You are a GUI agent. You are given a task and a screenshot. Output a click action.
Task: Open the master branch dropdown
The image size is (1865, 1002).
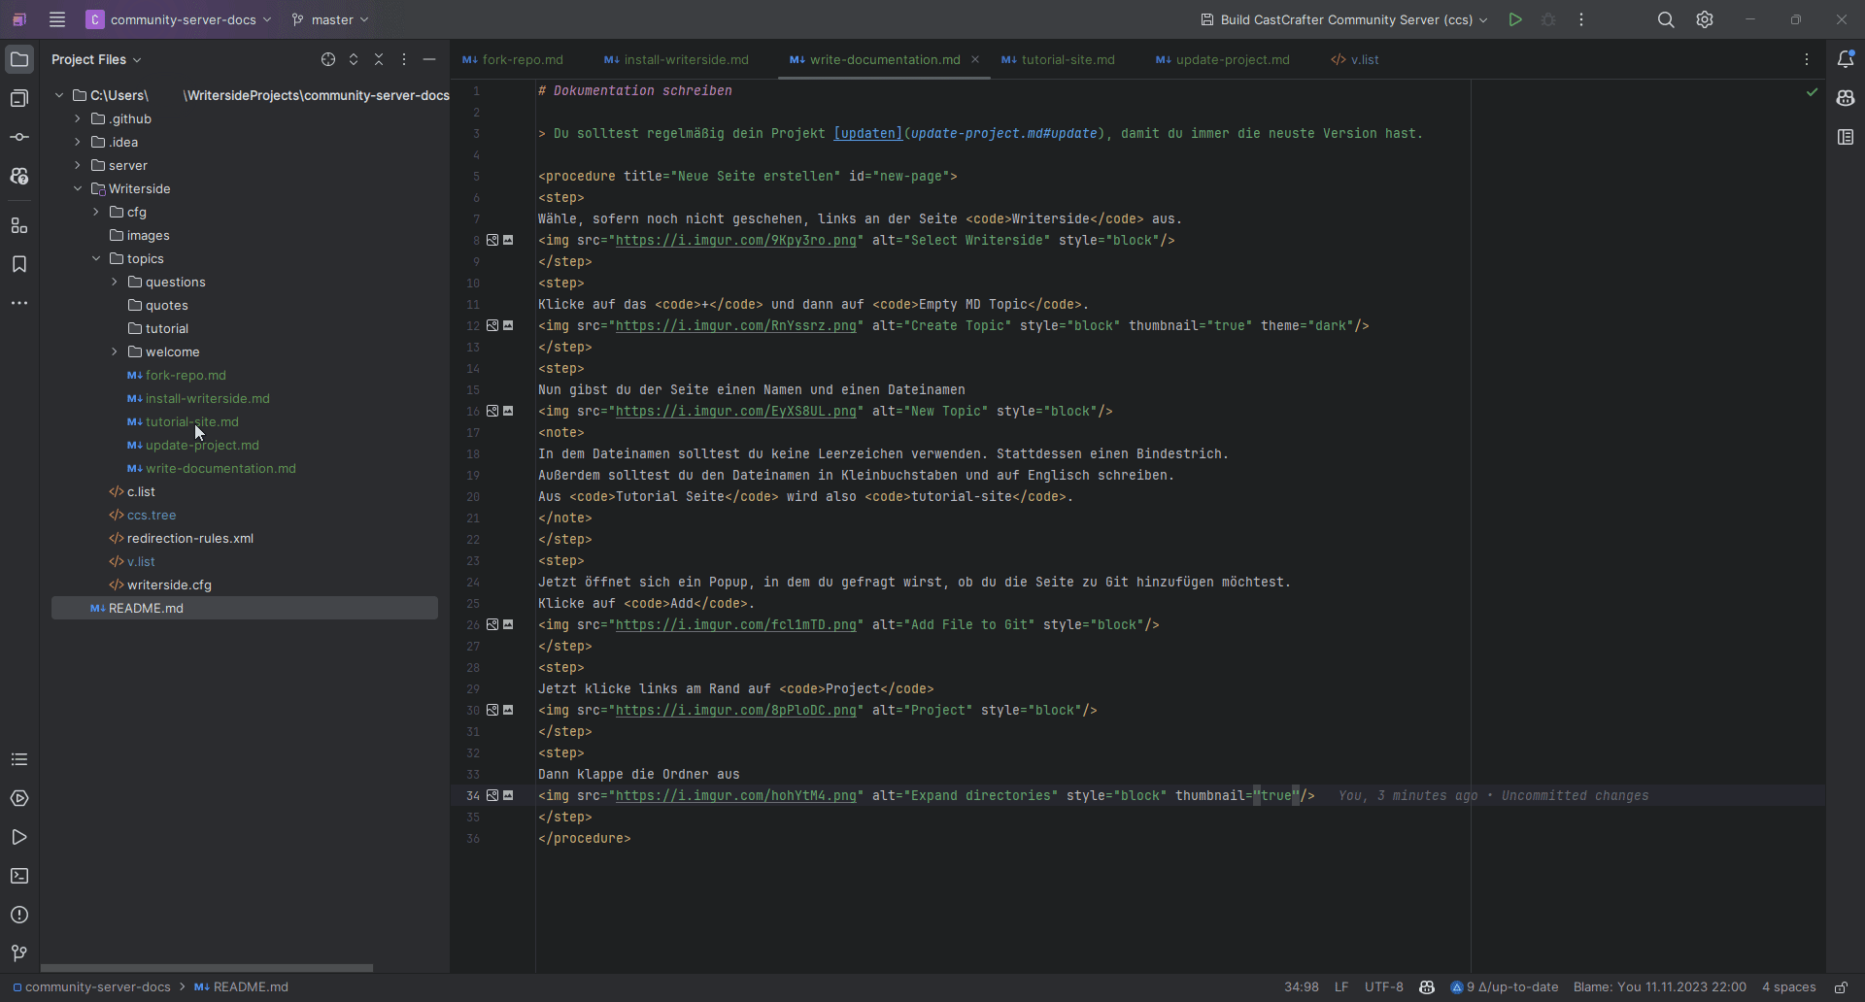[x=331, y=19]
